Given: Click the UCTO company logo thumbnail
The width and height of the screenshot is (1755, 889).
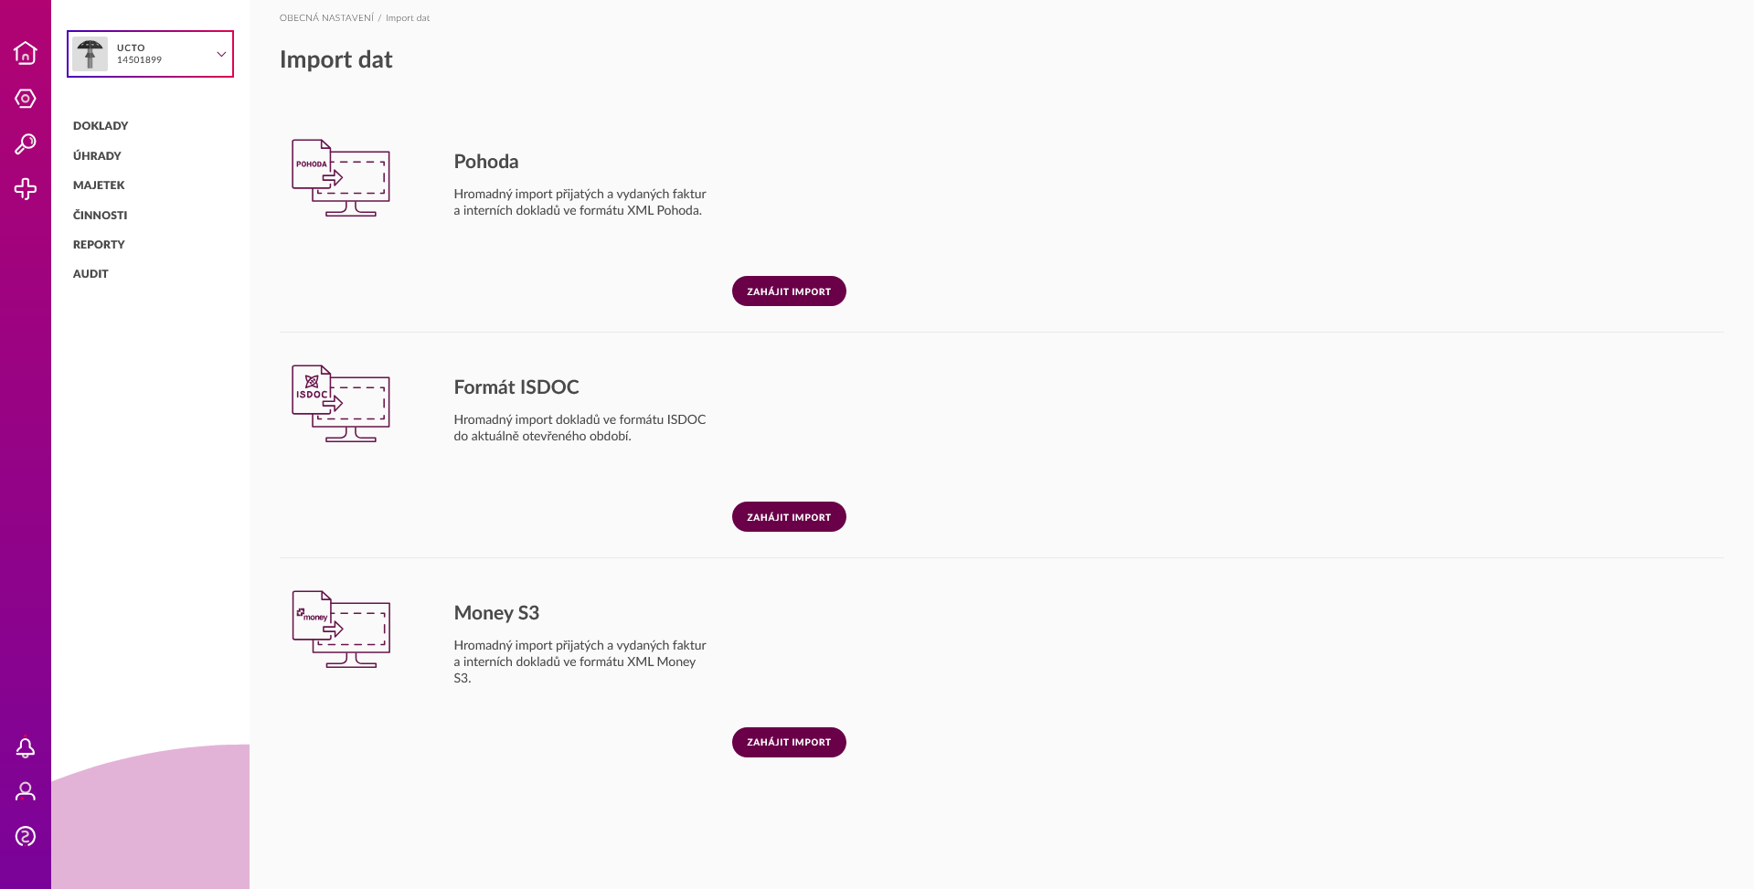Looking at the screenshot, I should click(x=90, y=54).
